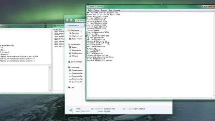Image resolution: width=215 pixels, height=121 pixels.
Task: Open the Упорядочить dropdown in Explorer
Action: click(x=73, y=26)
